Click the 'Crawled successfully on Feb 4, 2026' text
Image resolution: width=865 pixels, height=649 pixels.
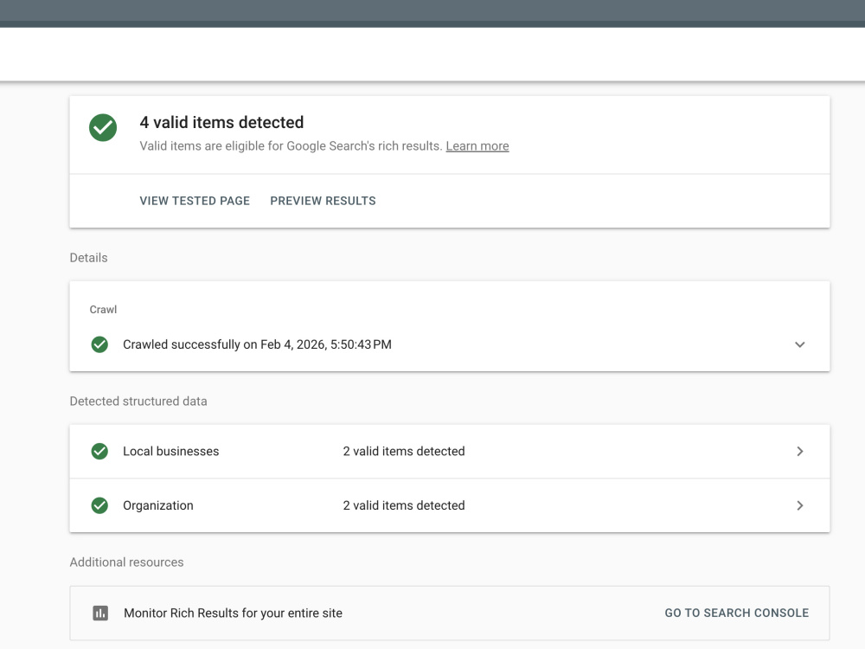257,344
